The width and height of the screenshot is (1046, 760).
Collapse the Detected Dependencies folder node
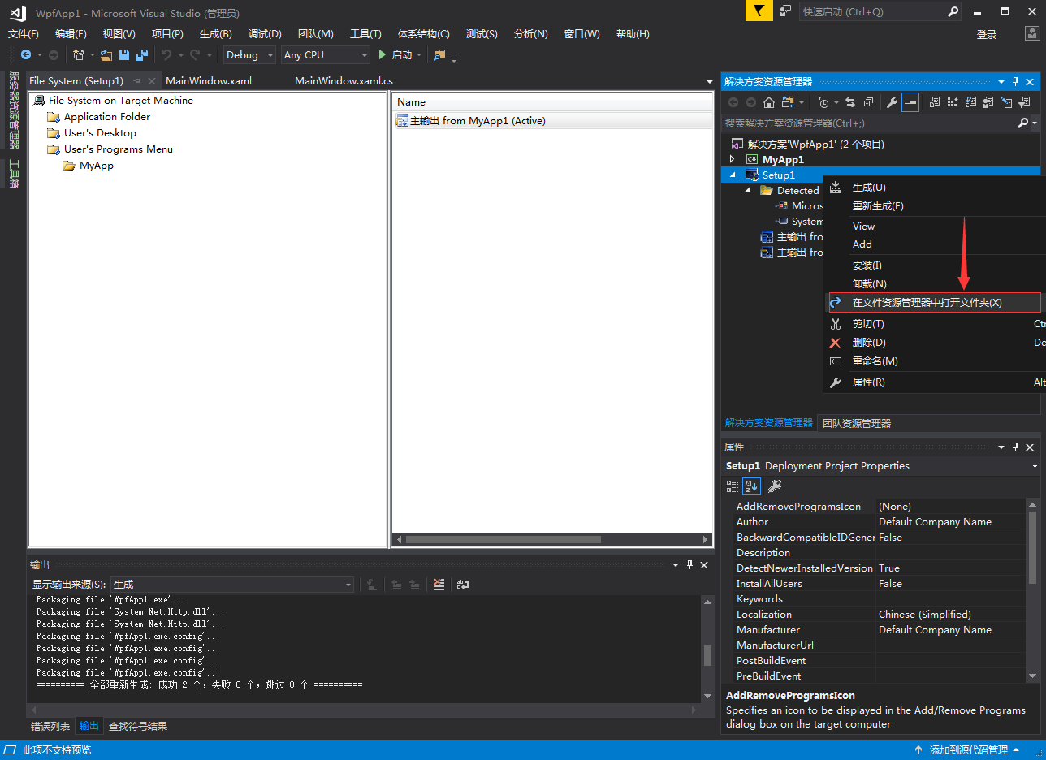748,190
